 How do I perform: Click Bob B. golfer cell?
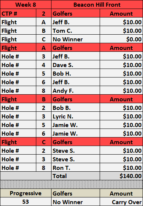[76, 108]
